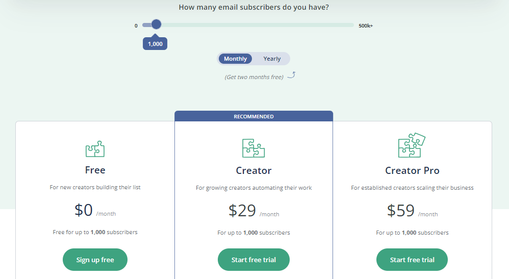The width and height of the screenshot is (509, 279).
Task: Click the Creator Pro puzzle icon
Action: point(412,145)
